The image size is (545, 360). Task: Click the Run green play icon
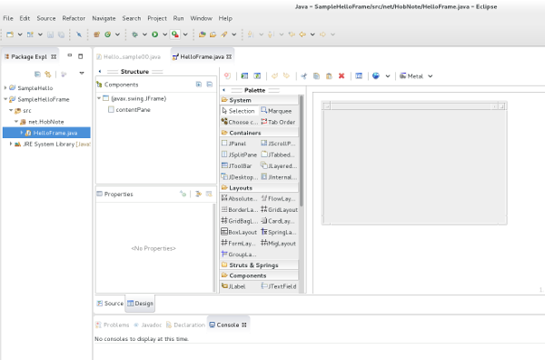[155, 35]
